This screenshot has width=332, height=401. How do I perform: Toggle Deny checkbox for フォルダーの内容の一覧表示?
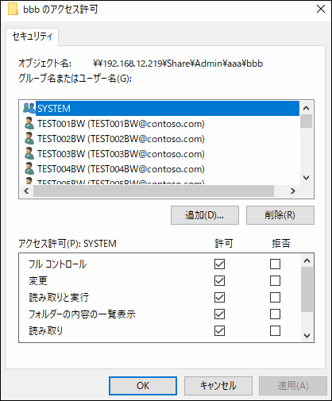pos(275,314)
